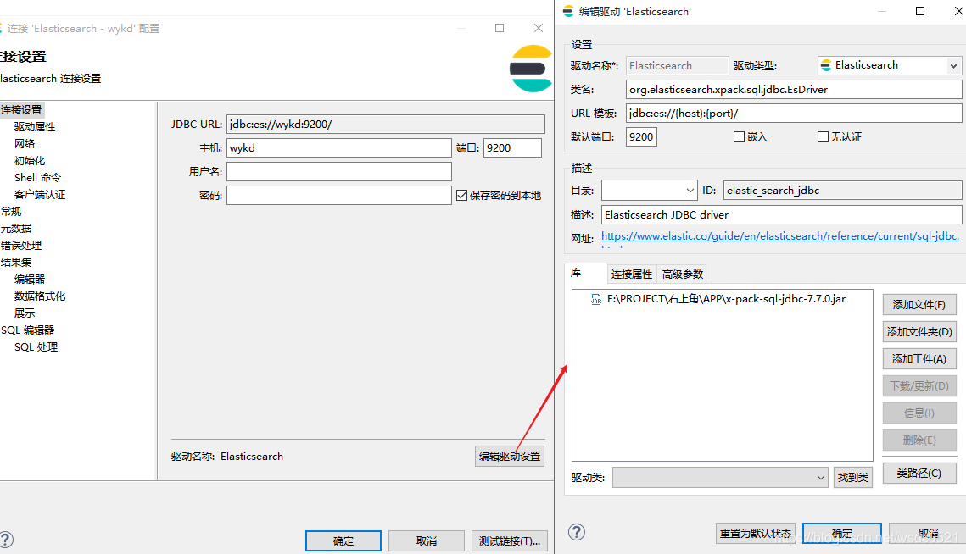The width and height of the screenshot is (966, 554).
Task: Open the 驱动类型 Elasticsearch dropdown
Action: tap(890, 65)
